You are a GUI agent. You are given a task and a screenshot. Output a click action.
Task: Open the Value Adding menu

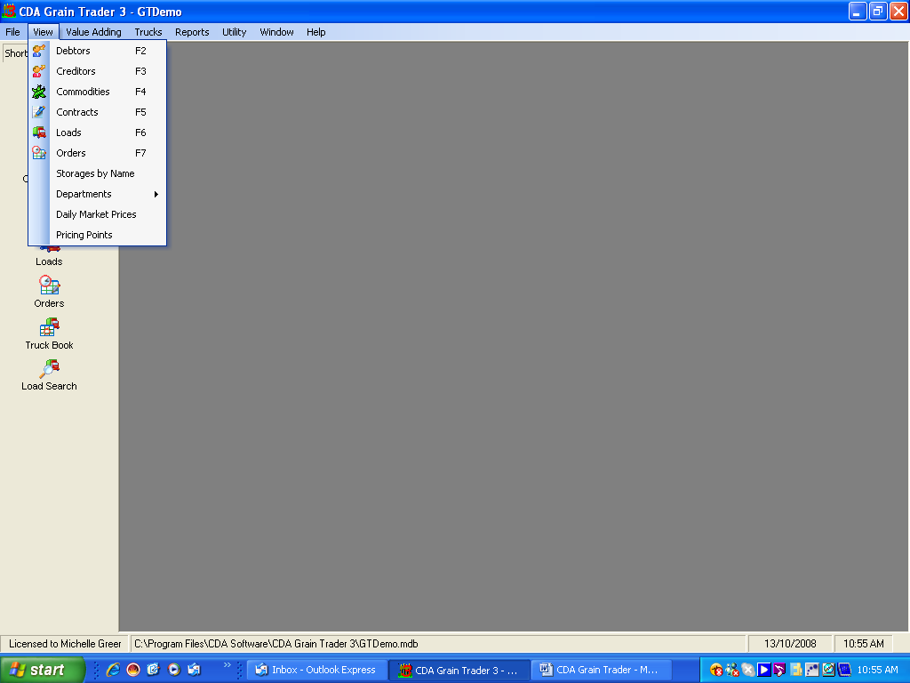(x=93, y=32)
